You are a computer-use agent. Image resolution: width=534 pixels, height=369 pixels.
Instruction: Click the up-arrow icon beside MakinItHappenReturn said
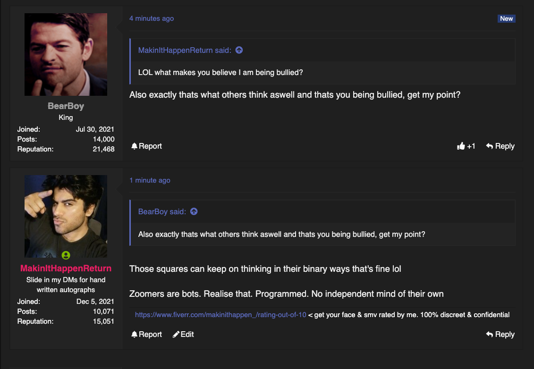[x=239, y=50]
